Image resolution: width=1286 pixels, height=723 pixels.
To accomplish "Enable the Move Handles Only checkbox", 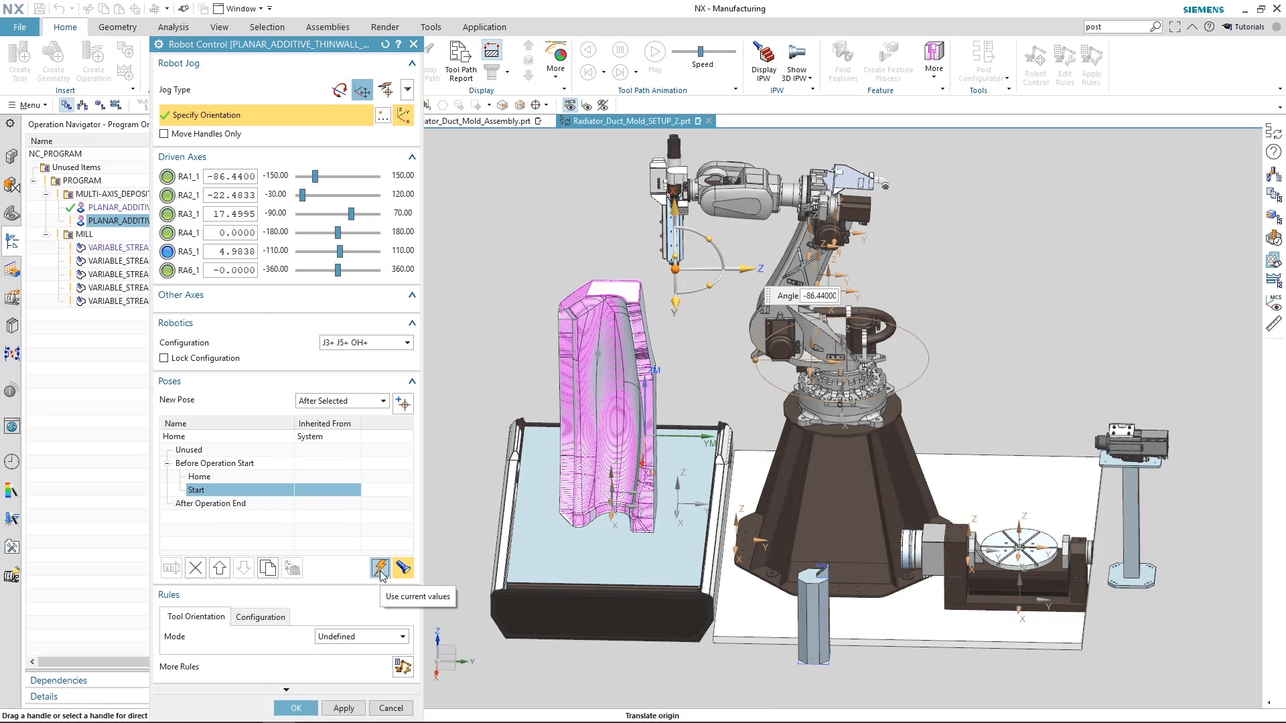I will tap(164, 134).
